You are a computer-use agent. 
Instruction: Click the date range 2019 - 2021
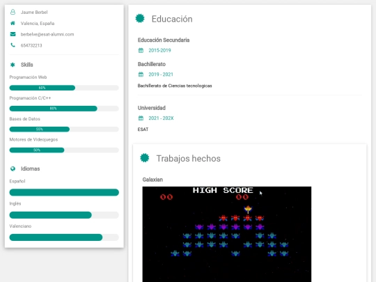(x=161, y=75)
